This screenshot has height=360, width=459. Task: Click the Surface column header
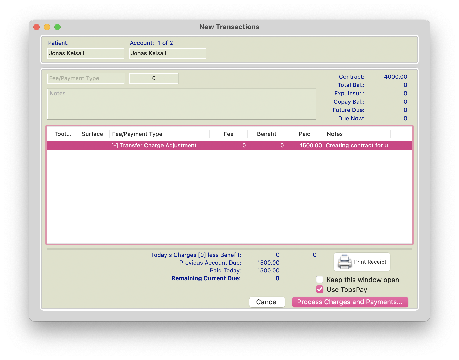(93, 134)
